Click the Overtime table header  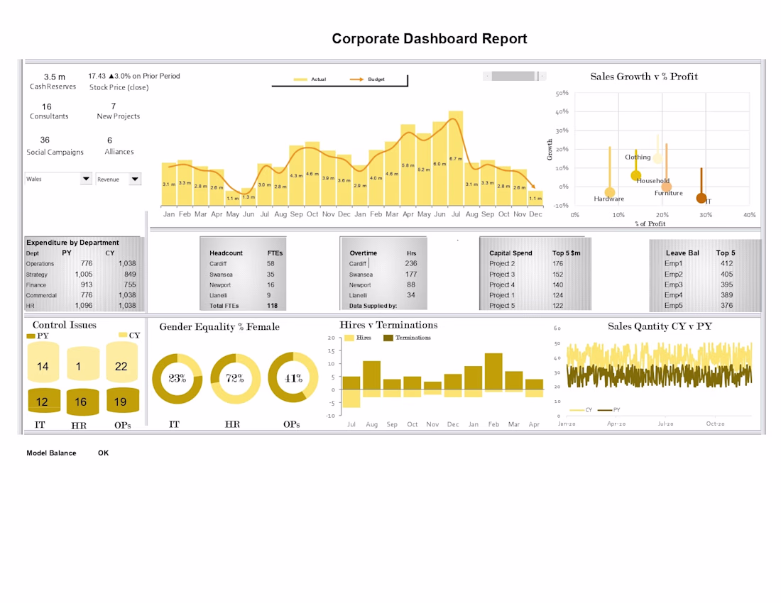(363, 253)
